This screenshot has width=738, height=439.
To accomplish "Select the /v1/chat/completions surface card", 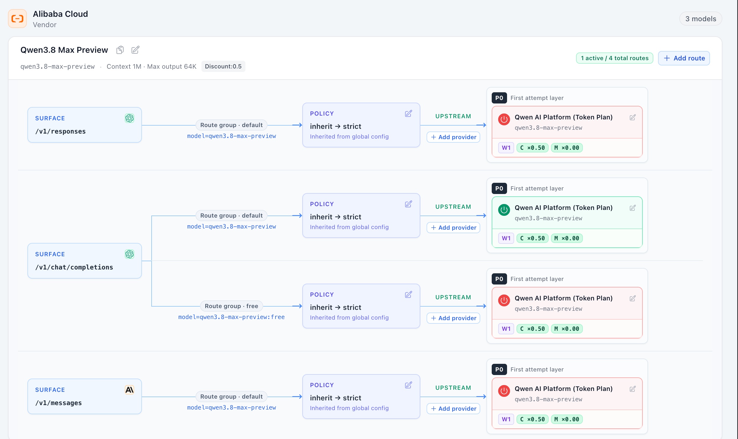I will 85,261.
